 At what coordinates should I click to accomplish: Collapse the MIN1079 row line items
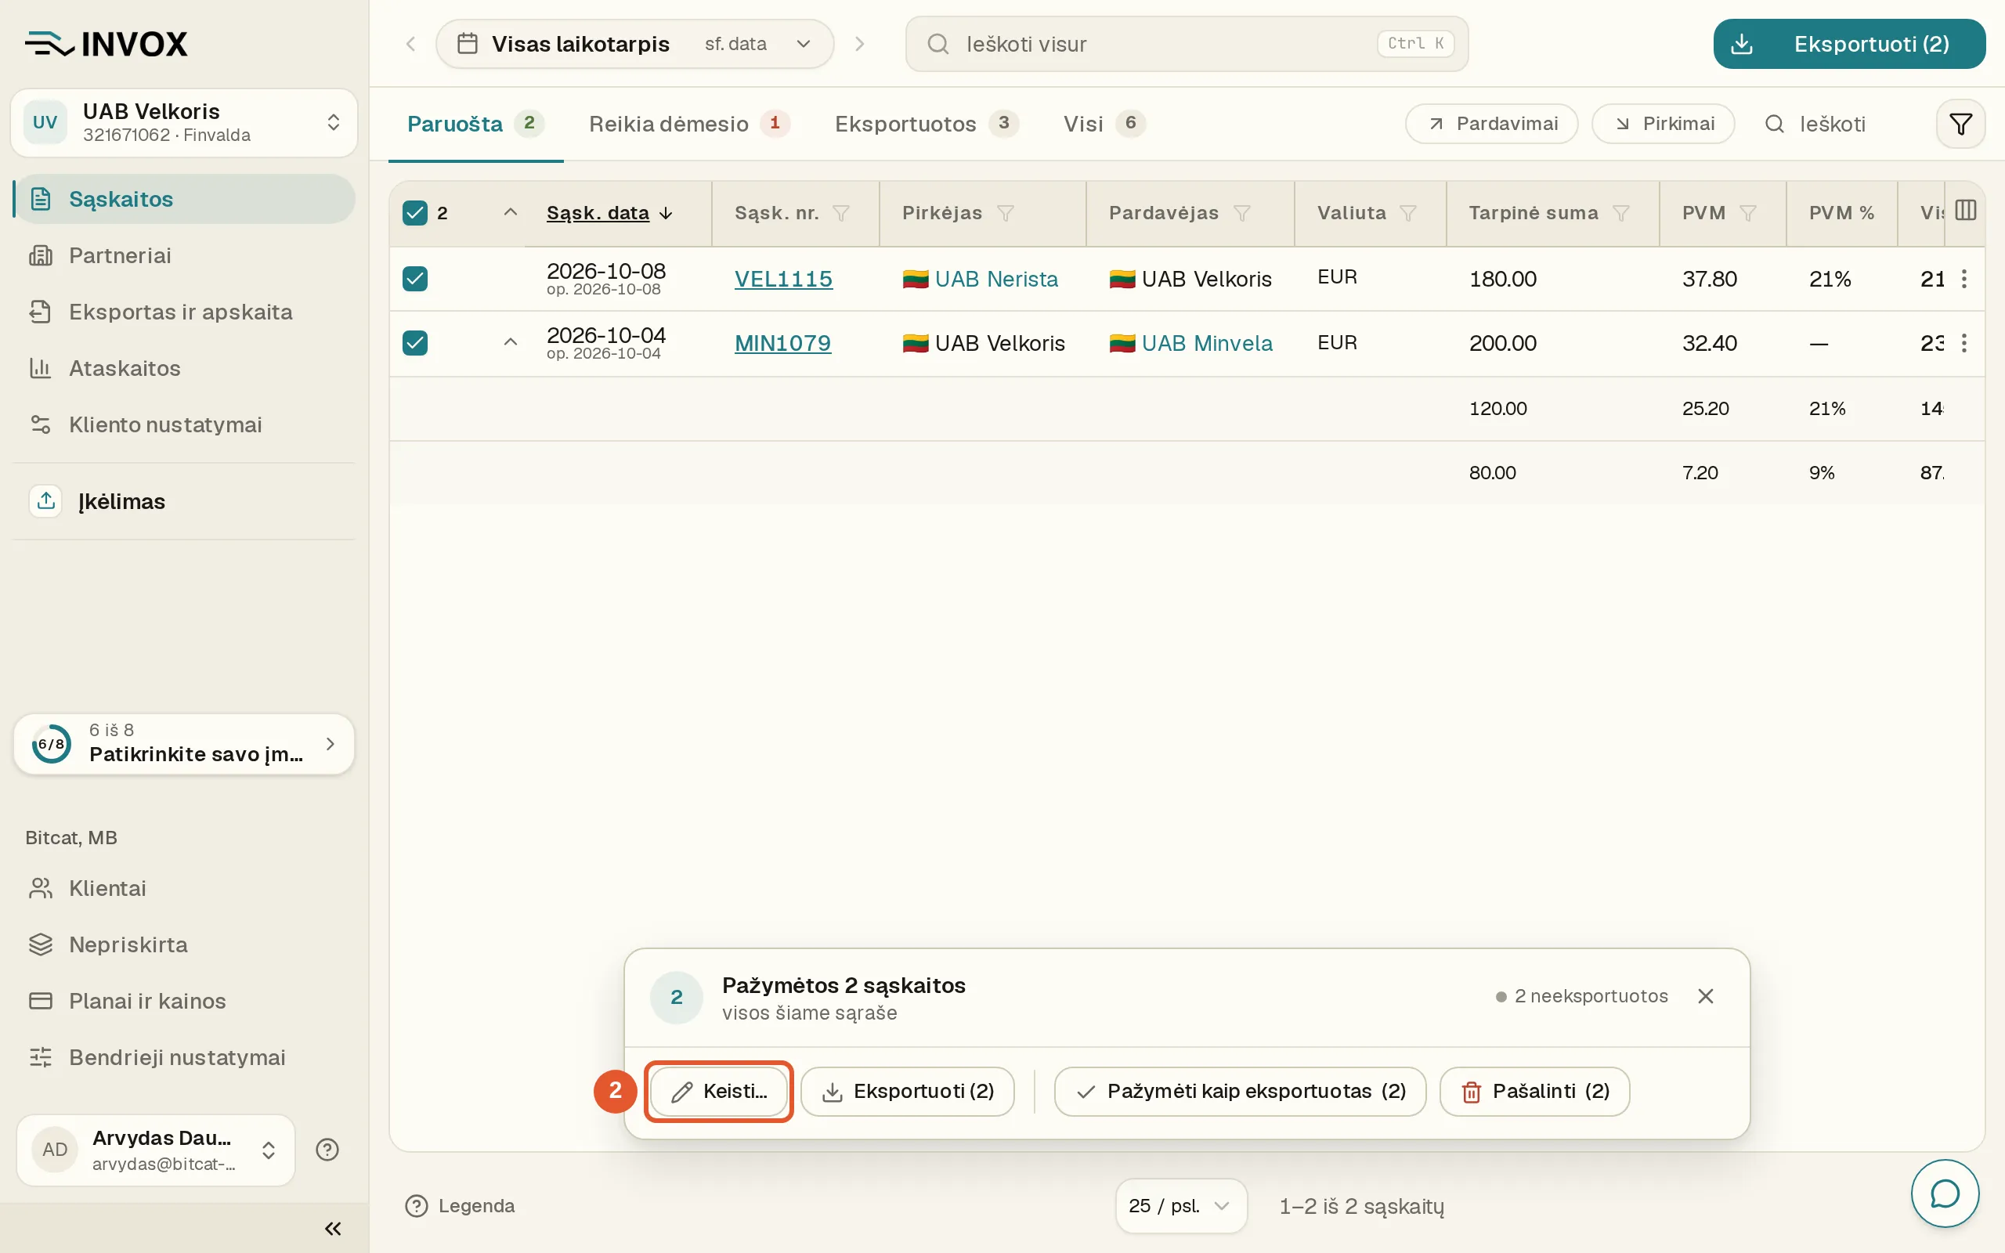point(511,342)
